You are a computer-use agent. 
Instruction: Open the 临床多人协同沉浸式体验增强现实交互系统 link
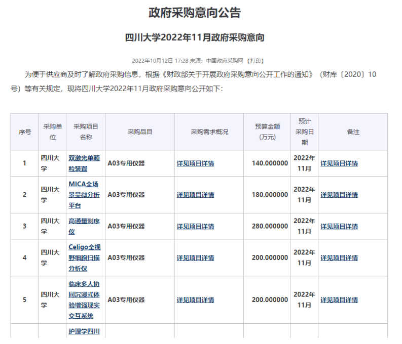pos(84,300)
